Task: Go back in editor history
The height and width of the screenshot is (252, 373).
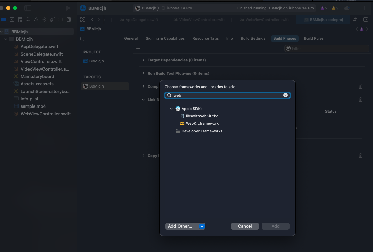Action: coord(93,19)
